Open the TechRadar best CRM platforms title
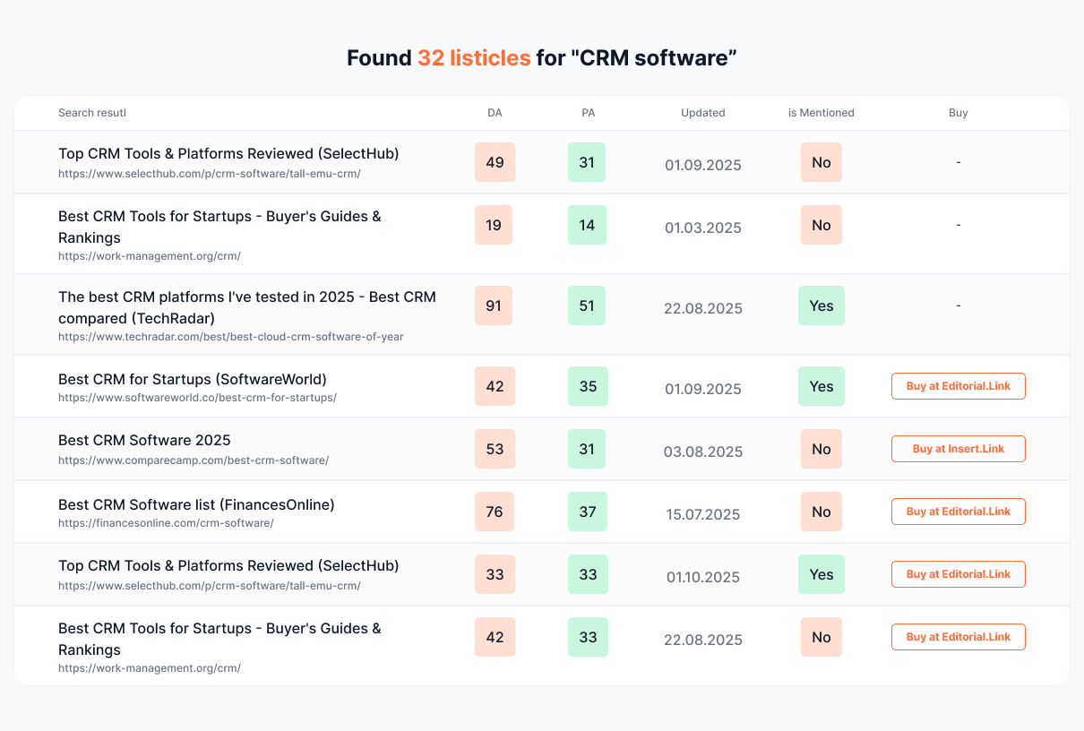Image resolution: width=1084 pixels, height=731 pixels. click(x=246, y=307)
